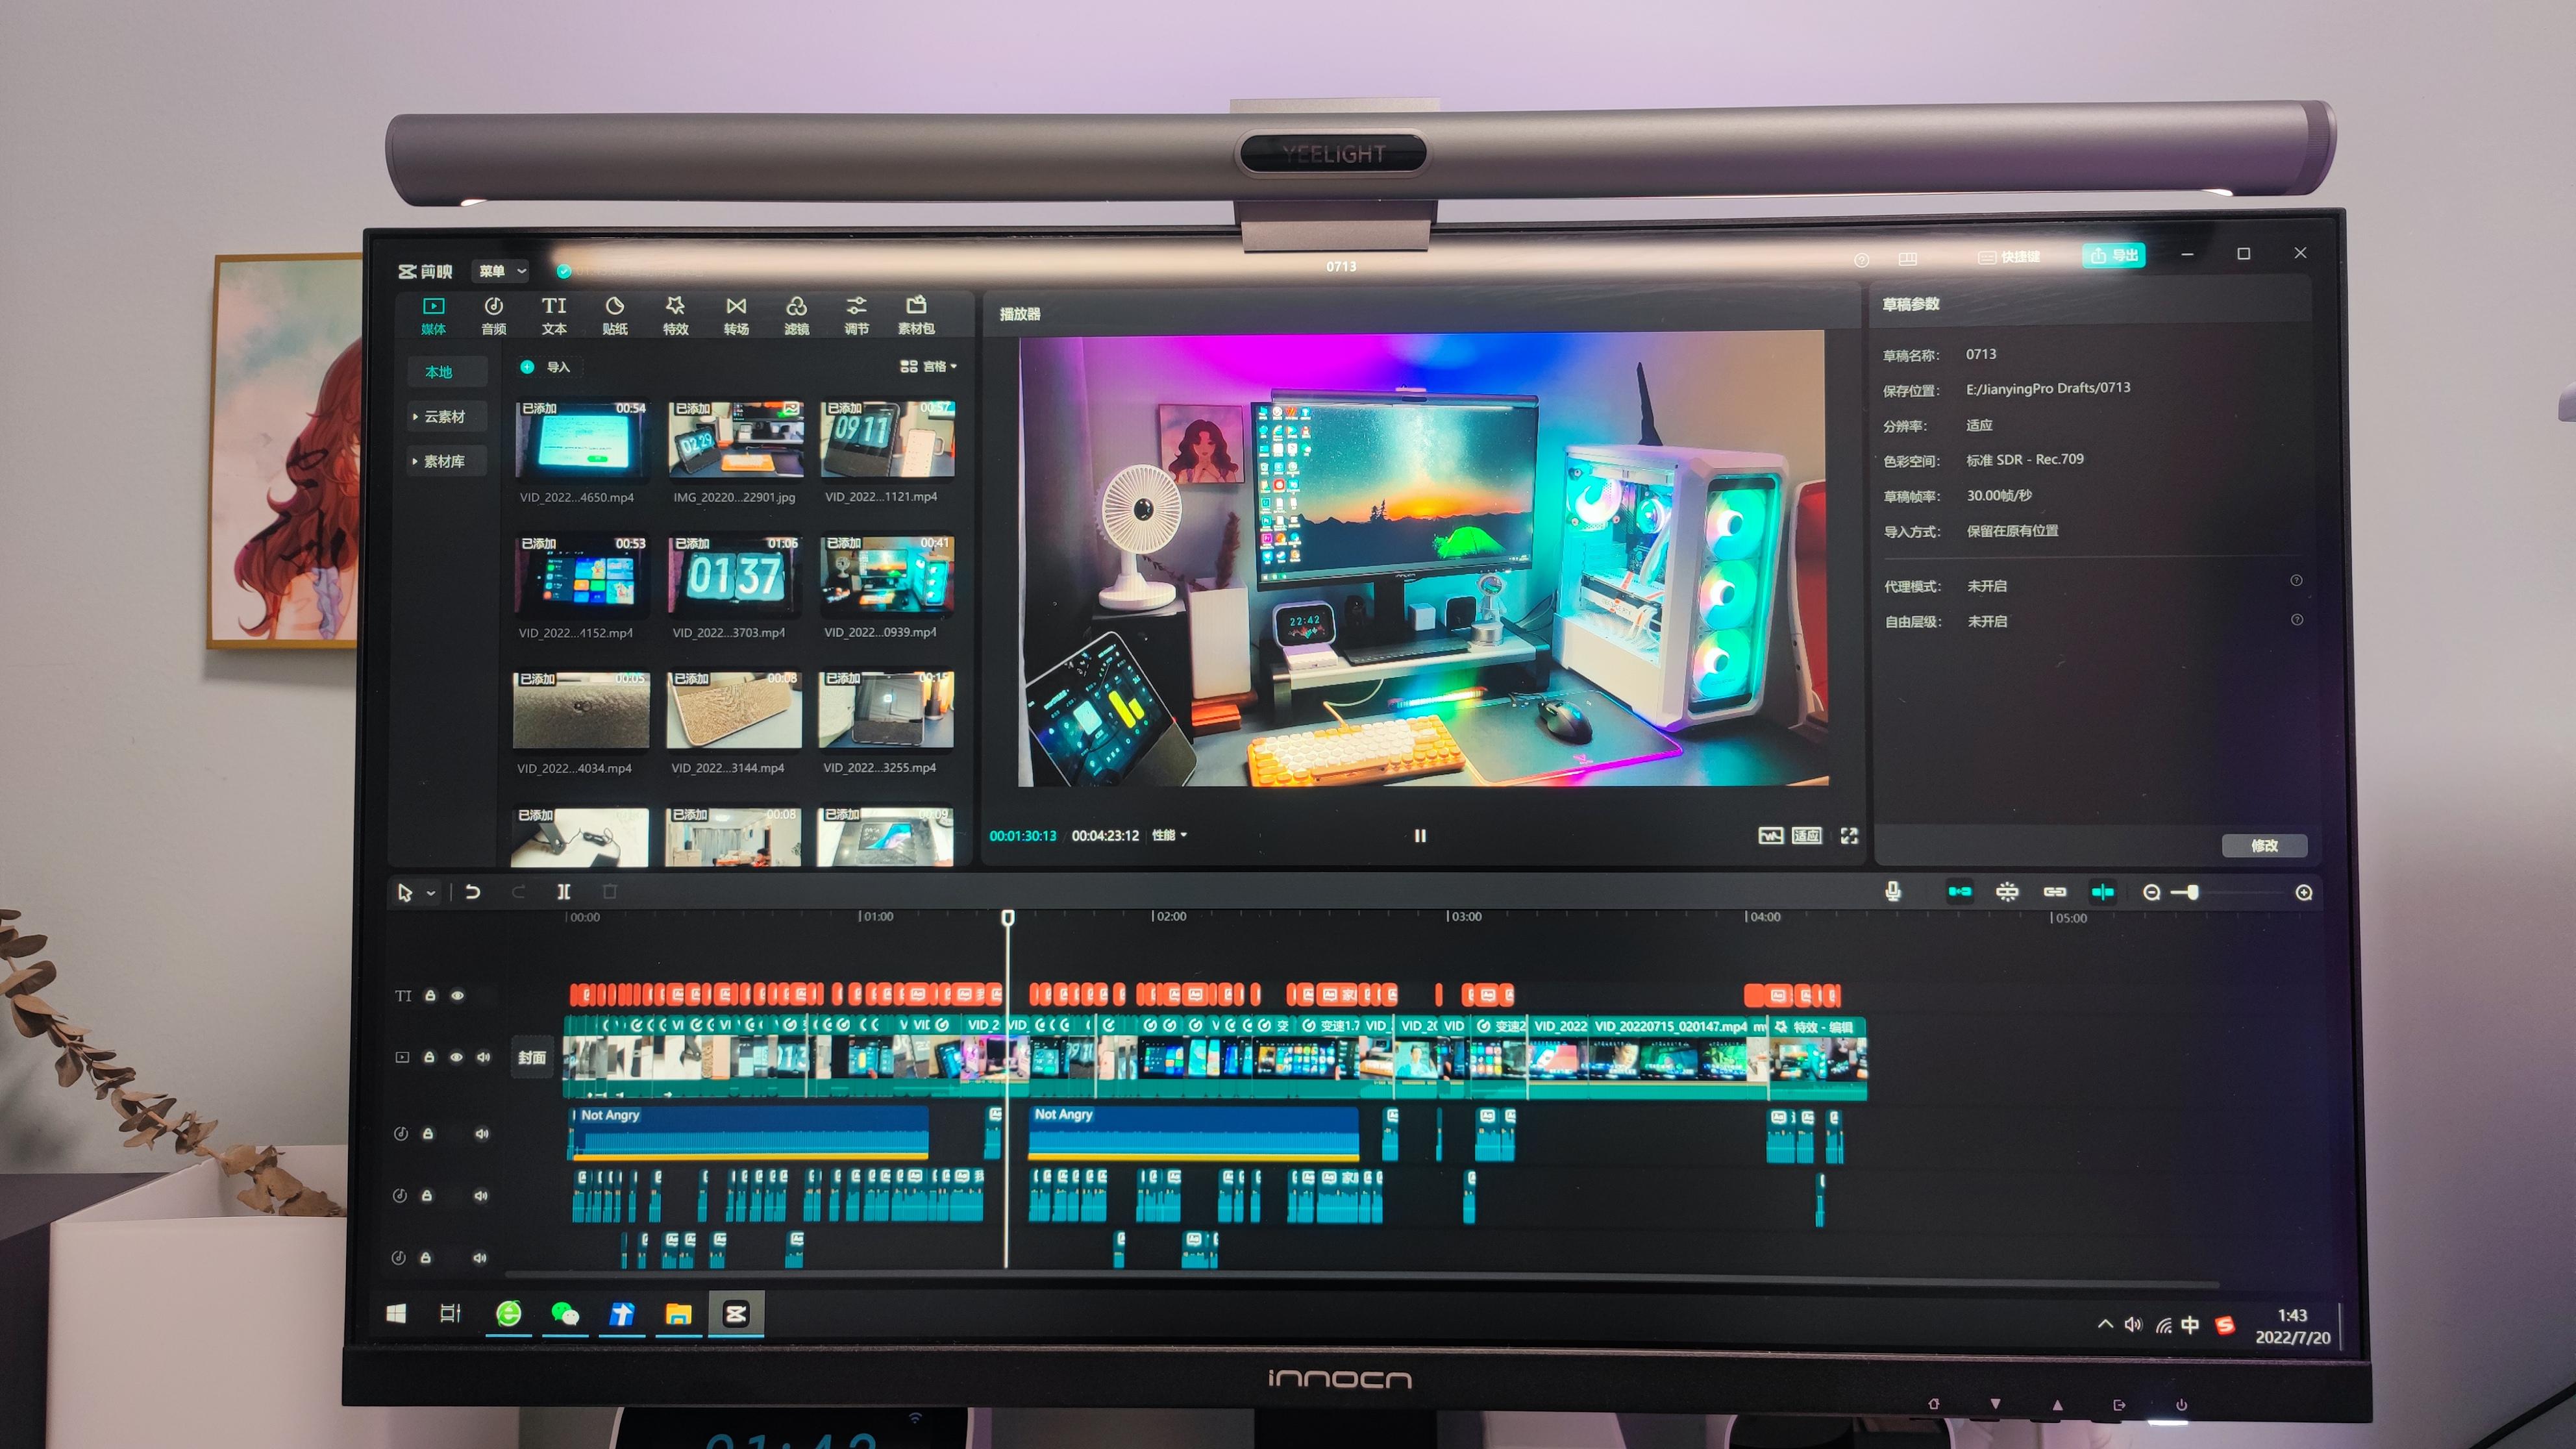Click the split clip tool in timeline toolbar
Image resolution: width=2576 pixels, height=1449 pixels.
564,891
